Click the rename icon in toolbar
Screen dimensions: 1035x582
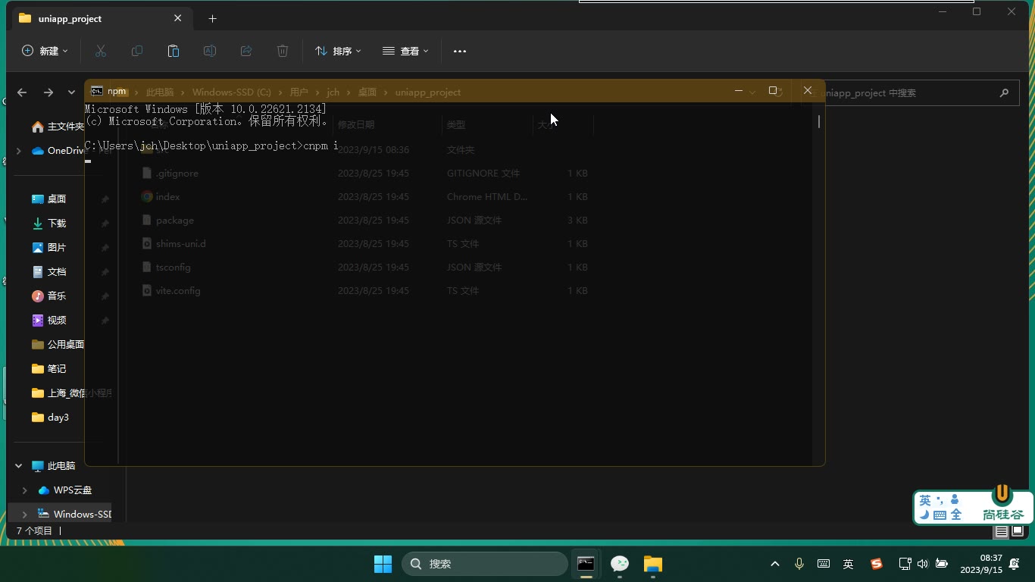click(x=210, y=51)
